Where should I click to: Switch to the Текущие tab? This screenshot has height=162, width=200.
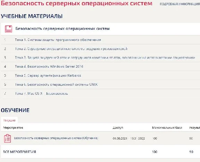tap(9, 120)
